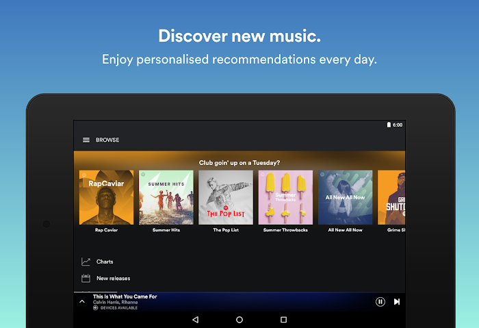
Task: Go to Charts menu entry
Action: point(105,262)
